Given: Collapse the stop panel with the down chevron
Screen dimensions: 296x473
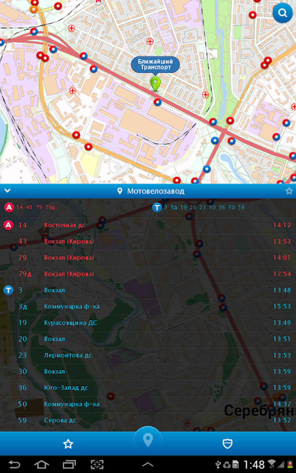Looking at the screenshot, I should (x=8, y=191).
